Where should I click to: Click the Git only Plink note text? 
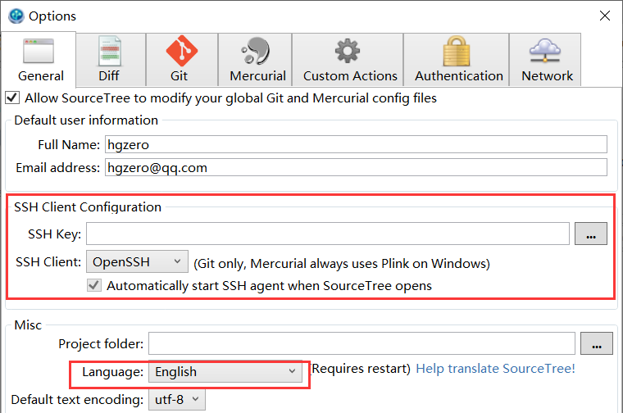(x=342, y=263)
